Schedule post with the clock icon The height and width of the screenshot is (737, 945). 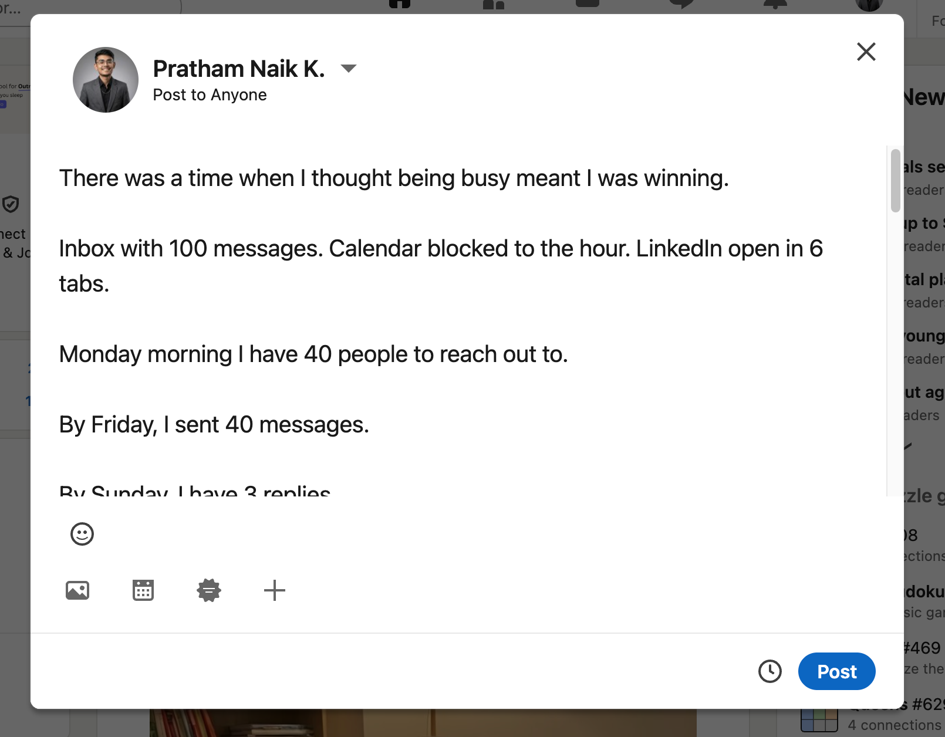[770, 671]
